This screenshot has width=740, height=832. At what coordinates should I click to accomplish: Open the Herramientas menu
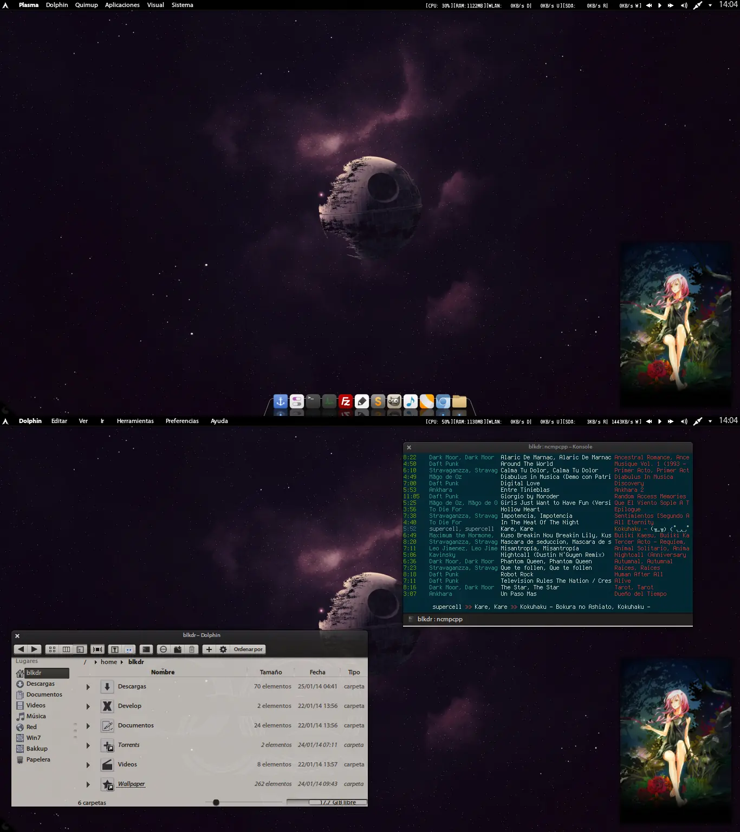(135, 421)
